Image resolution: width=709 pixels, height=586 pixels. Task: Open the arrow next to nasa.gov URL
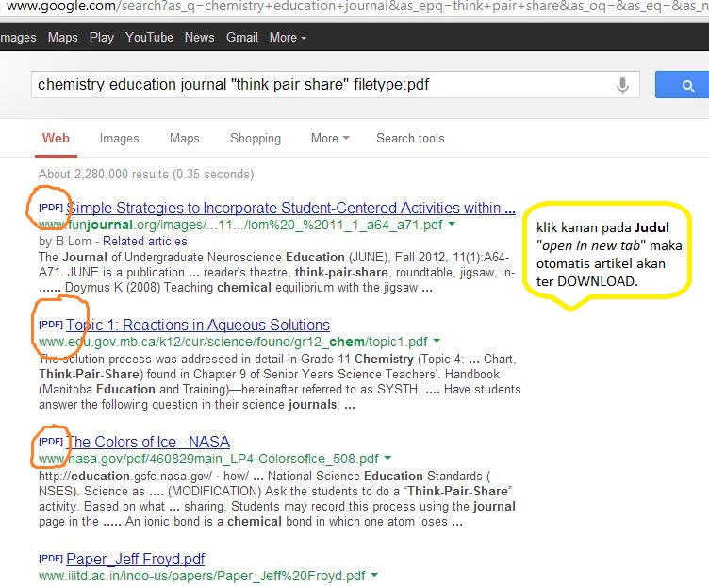click(387, 458)
